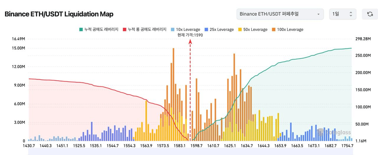Click the 1598.7 x-axis price label
This screenshot has height=155, width=378.
point(196,146)
